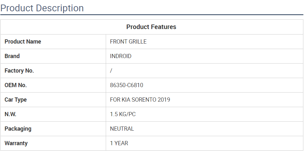Select the NEUTRAL packaging value
The width and height of the screenshot is (304, 151).
122,129
